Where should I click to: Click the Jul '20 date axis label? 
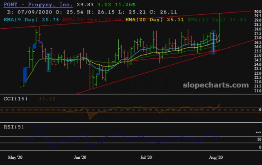pyautogui.click(x=147, y=157)
